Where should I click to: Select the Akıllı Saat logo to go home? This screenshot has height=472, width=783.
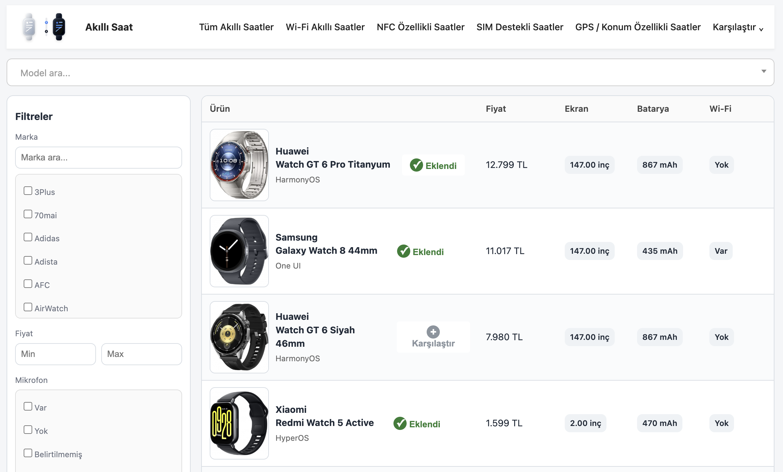(109, 27)
